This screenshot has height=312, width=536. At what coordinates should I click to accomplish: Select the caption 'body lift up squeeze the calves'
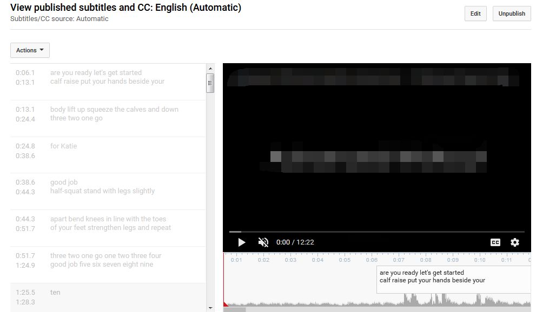pyautogui.click(x=108, y=119)
